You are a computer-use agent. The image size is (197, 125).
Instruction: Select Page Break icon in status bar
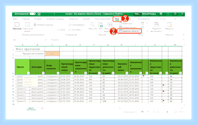[x=154, y=112]
